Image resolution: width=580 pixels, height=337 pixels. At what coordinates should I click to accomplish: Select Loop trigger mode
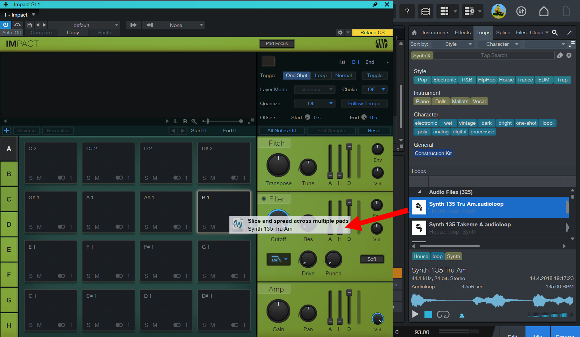click(321, 75)
